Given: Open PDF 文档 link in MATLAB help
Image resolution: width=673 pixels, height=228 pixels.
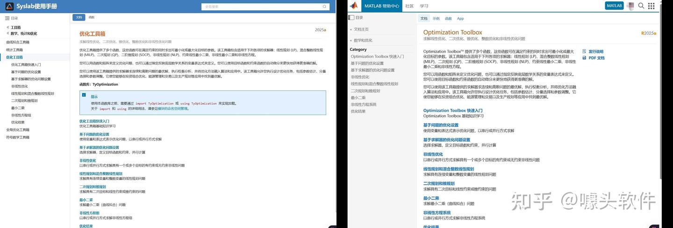Looking at the screenshot, I should click(596, 58).
